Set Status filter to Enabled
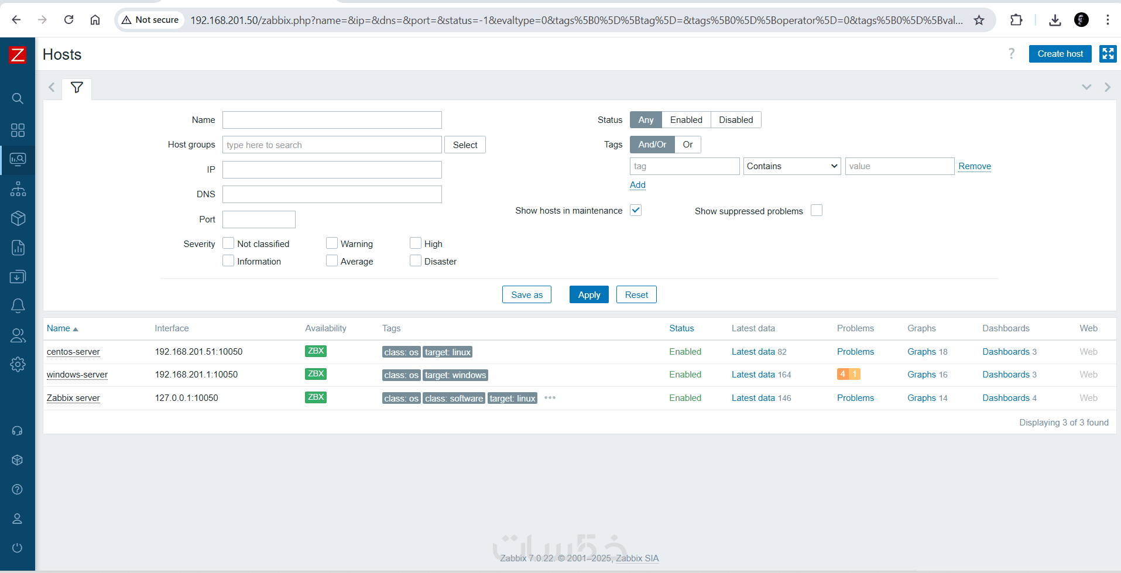1121x573 pixels. tap(686, 120)
